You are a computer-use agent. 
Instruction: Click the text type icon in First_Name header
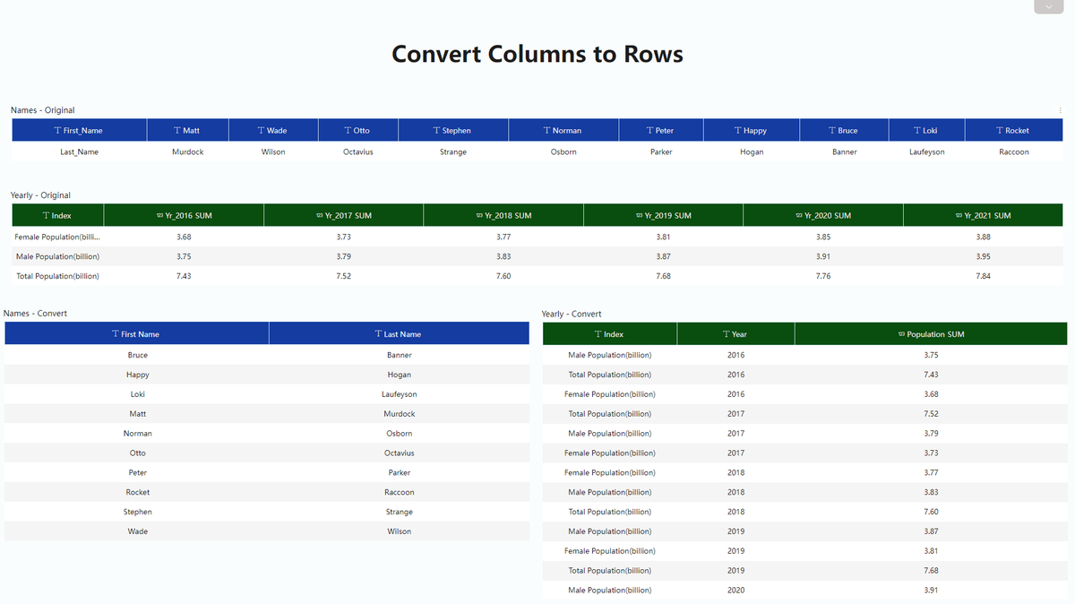[x=57, y=131]
